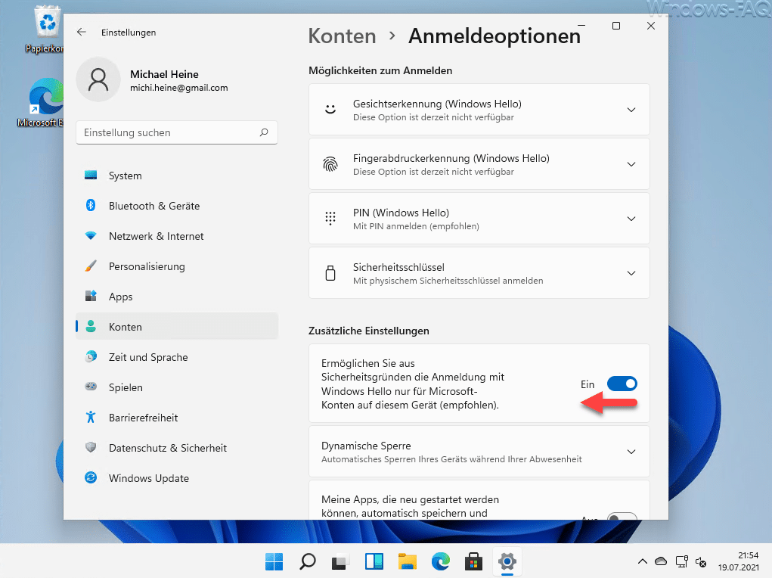Click the michi.heine@gmail.com account text
Screen dimensions: 772x578
click(x=178, y=88)
